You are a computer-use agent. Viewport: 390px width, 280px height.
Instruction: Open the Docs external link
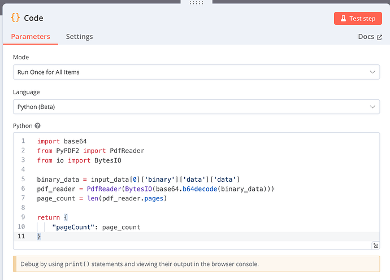click(x=370, y=37)
